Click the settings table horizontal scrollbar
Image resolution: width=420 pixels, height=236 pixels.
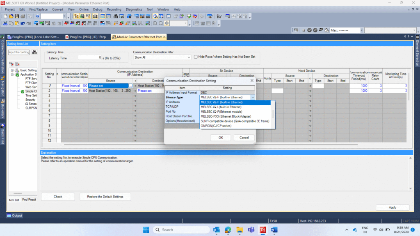click(211, 145)
